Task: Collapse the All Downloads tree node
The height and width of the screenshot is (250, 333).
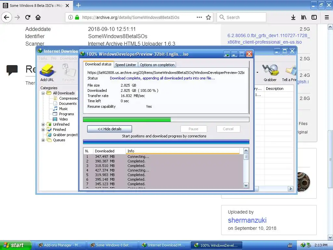Action: point(43,93)
